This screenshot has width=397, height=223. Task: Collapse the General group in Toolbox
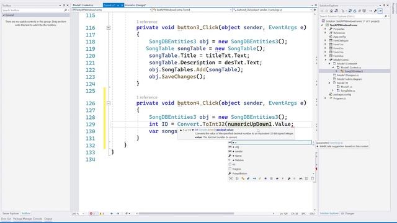4,15
